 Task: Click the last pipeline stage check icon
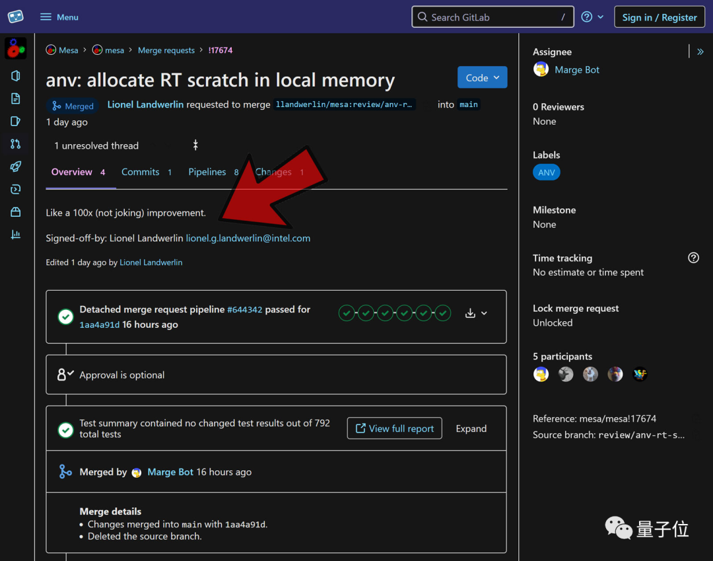(443, 313)
